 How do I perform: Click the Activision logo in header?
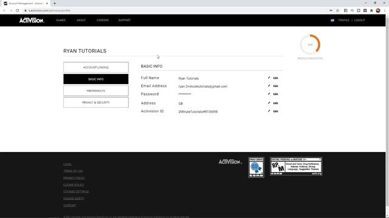pos(32,20)
